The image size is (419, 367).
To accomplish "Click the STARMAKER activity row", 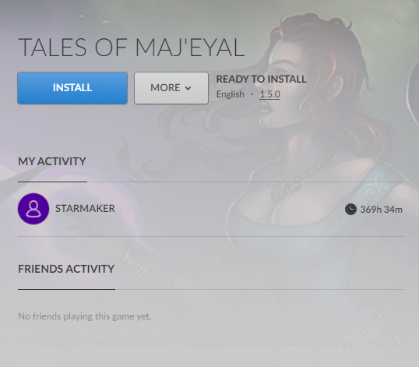I will [210, 209].
